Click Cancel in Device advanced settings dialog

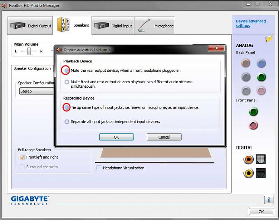pyautogui.click(x=164, y=137)
